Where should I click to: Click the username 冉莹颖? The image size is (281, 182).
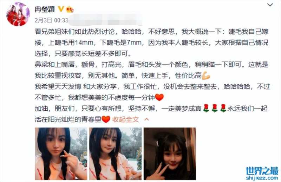click(45, 9)
